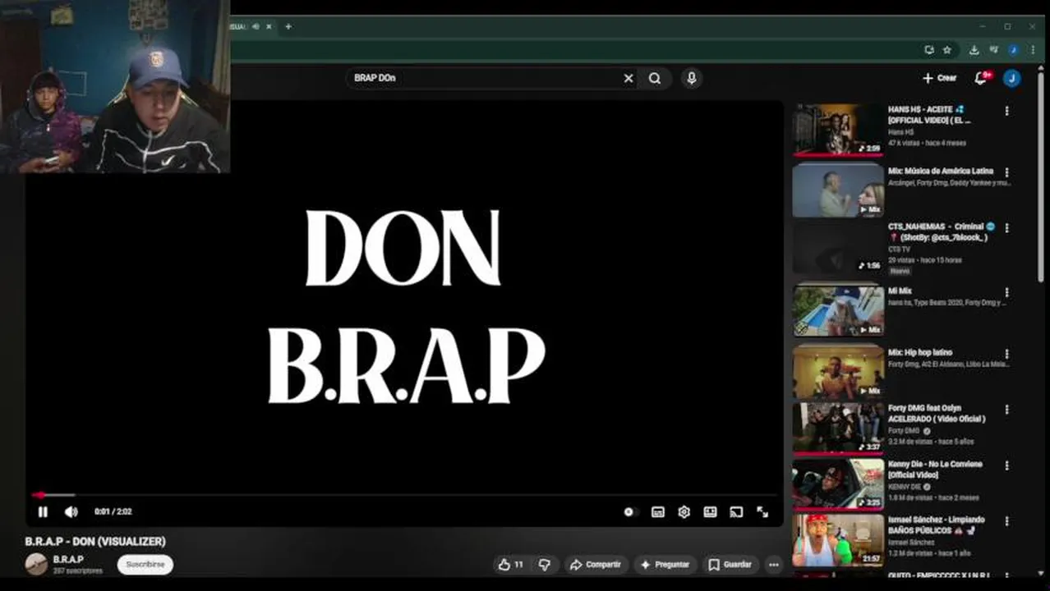Save the video with Guardar
The height and width of the screenshot is (591, 1050).
(730, 565)
